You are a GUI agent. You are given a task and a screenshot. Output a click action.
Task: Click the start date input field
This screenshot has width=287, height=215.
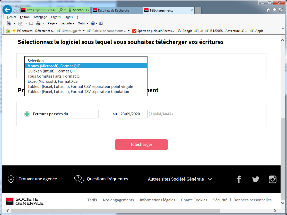click(84, 114)
